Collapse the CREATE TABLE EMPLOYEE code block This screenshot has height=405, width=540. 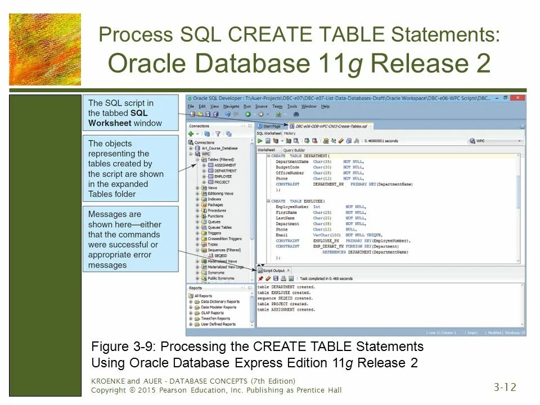[269, 201]
